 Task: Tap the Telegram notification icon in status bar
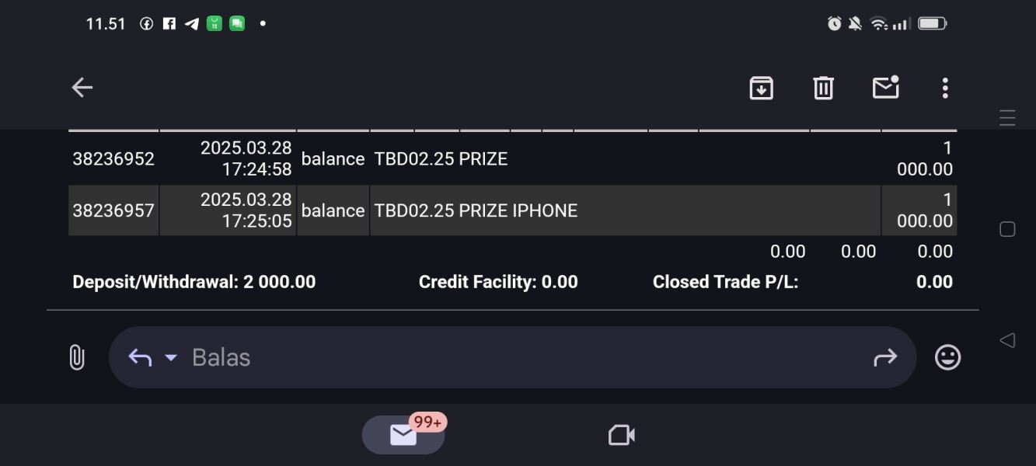192,24
